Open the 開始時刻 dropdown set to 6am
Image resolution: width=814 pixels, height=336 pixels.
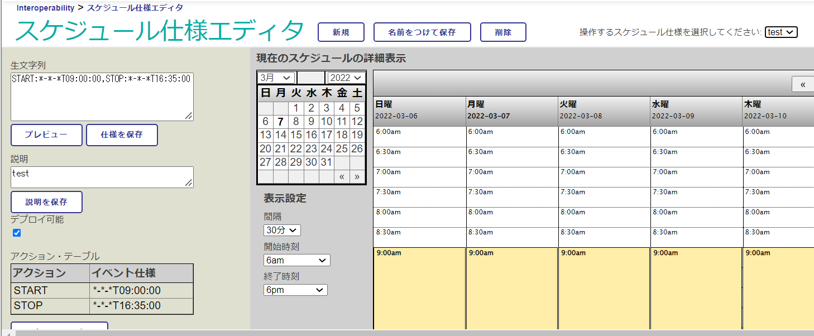[296, 260]
